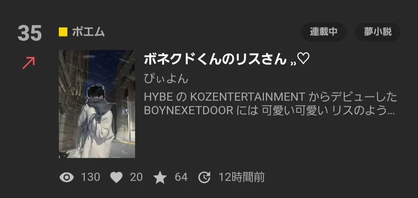Open the title ボネクドくんのリスさん
This screenshot has width=418, height=198.
tap(215, 60)
